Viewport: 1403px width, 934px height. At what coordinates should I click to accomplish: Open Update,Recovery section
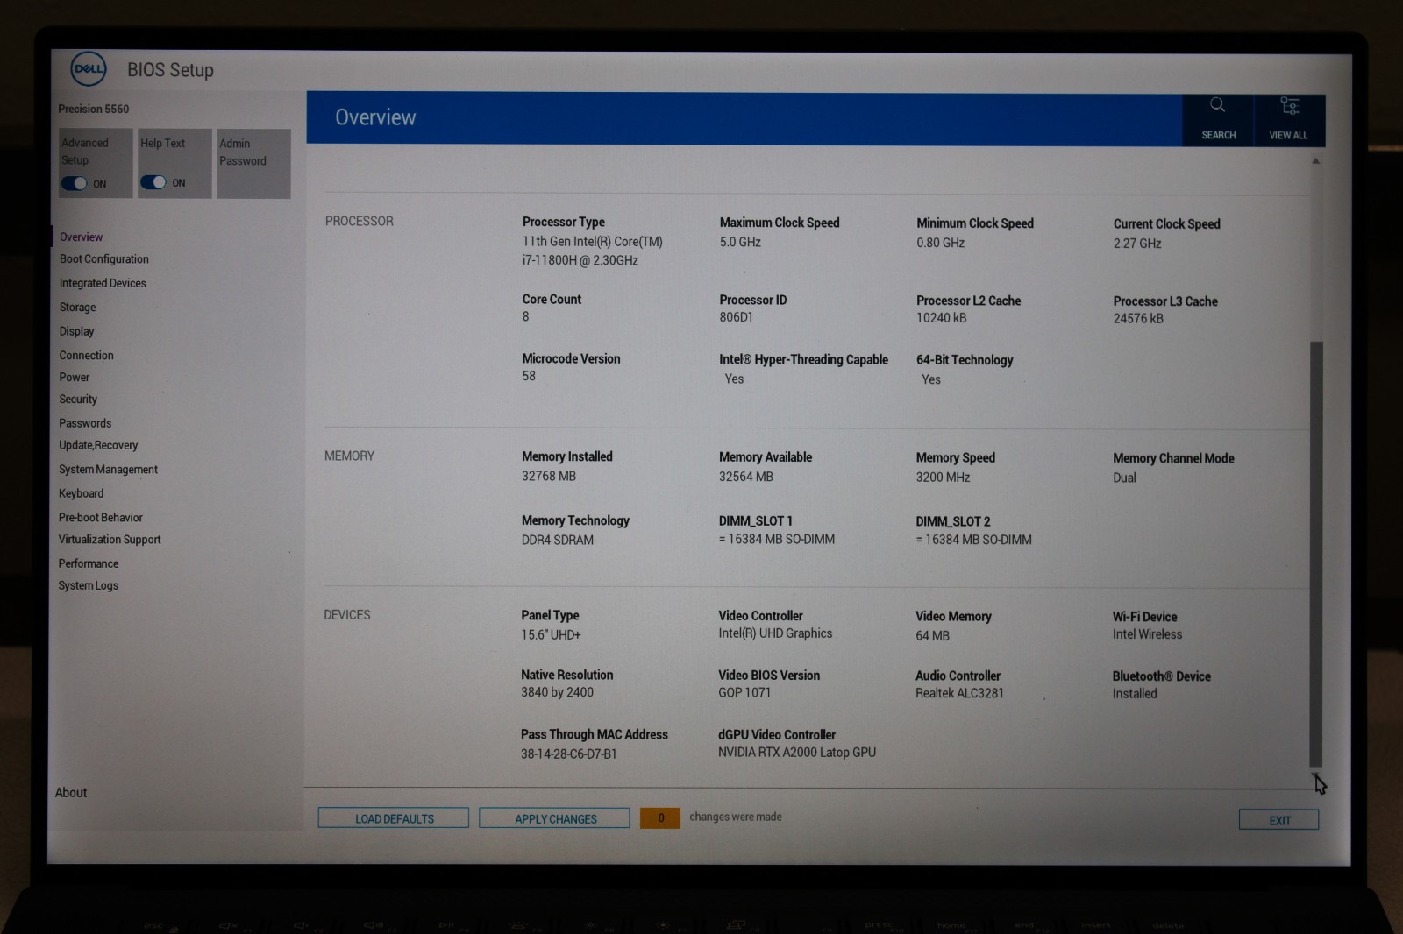click(98, 445)
